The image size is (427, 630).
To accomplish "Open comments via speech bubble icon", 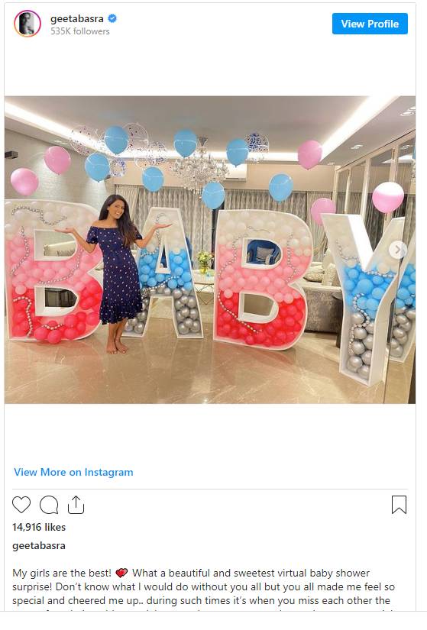I will tap(49, 505).
